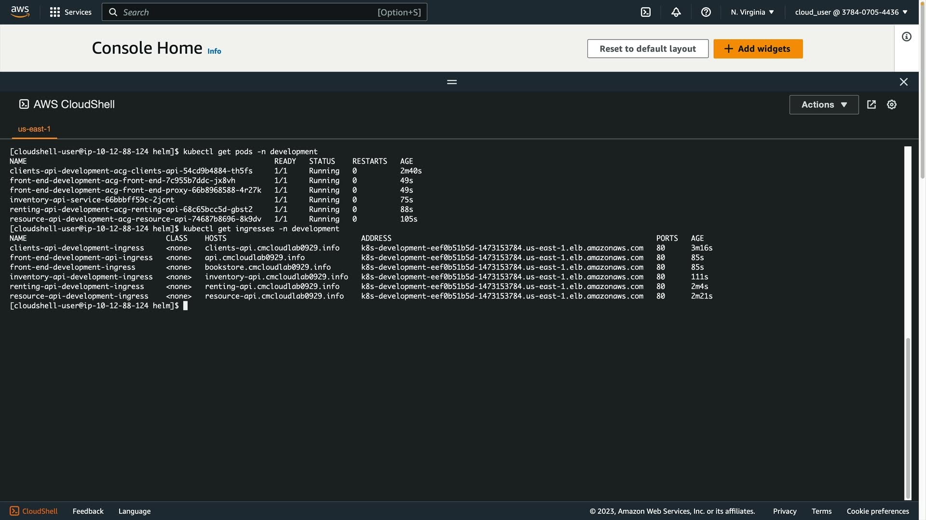This screenshot has height=520, width=926.
Task: Expand the cloud_user account dropdown
Action: click(851, 12)
